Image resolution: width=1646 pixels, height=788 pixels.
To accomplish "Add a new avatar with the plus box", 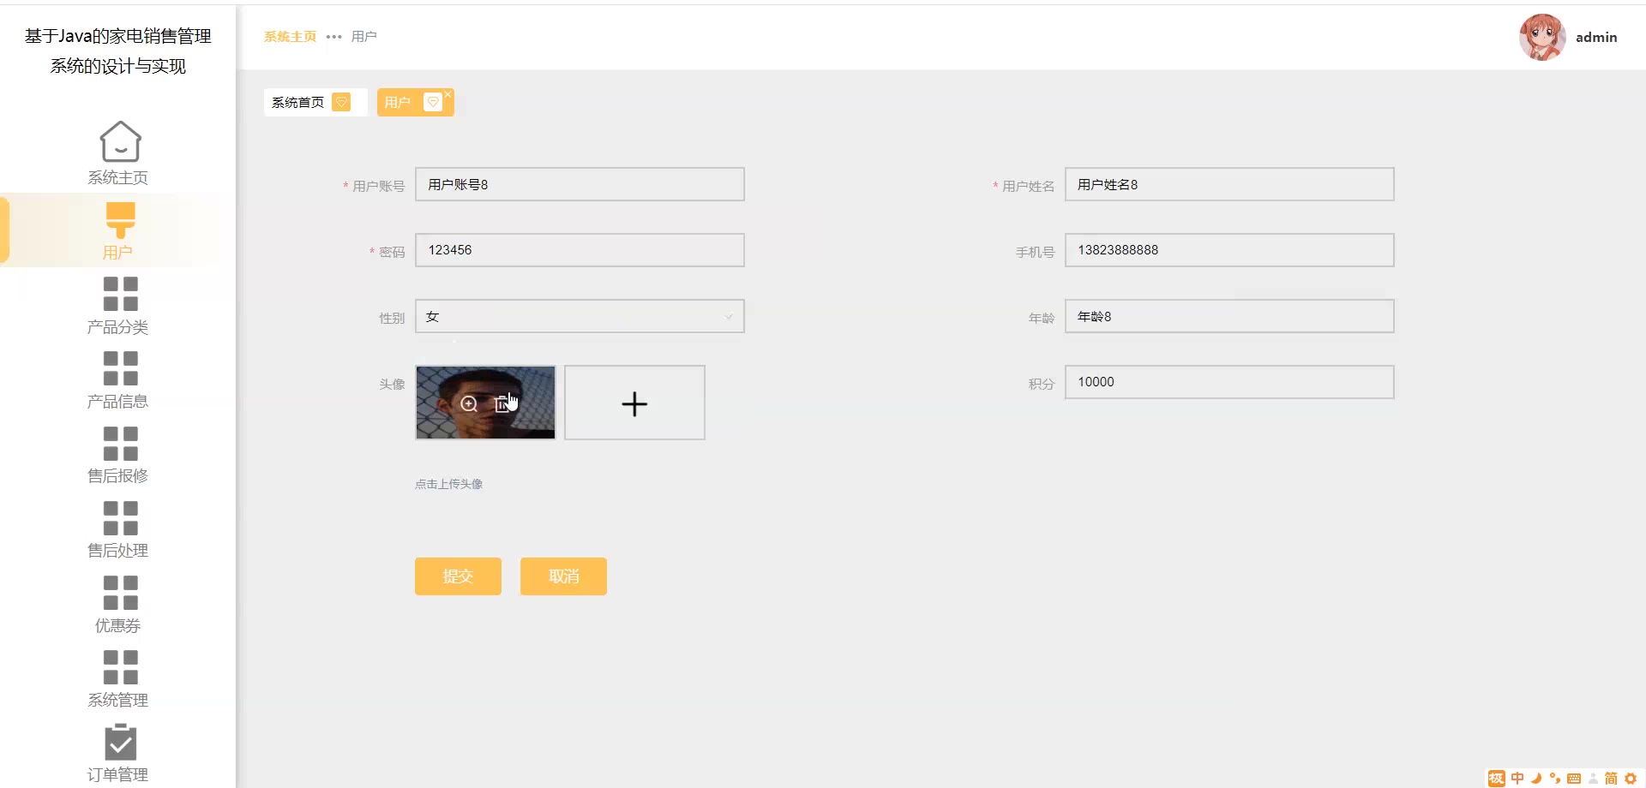I will 634,403.
